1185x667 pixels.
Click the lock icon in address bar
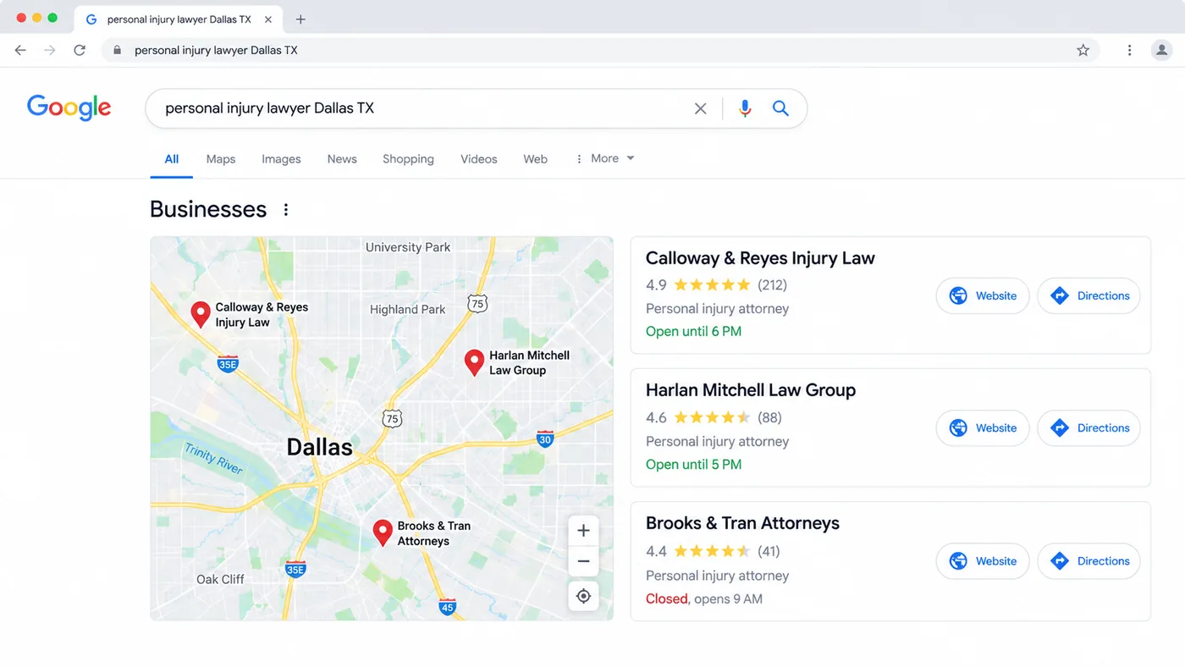coord(117,50)
